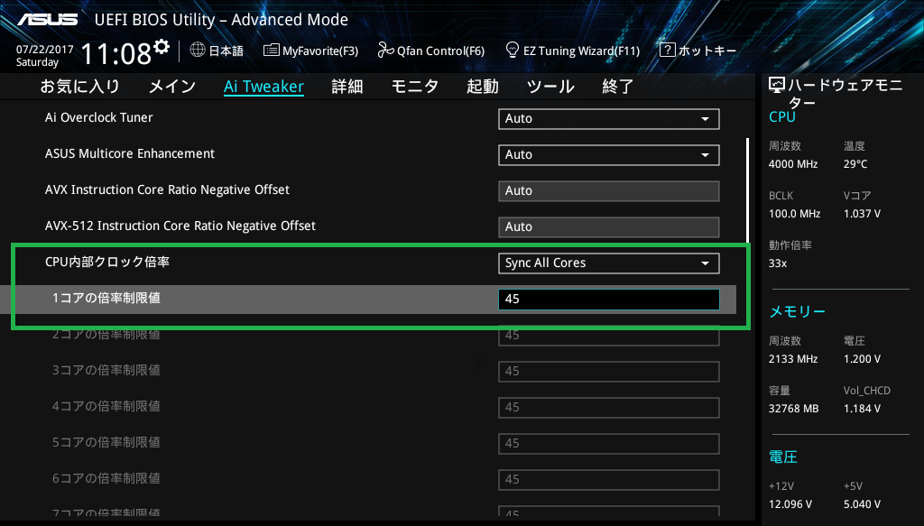Launch EZ Tuning Wizard lightbulb icon

click(x=513, y=50)
